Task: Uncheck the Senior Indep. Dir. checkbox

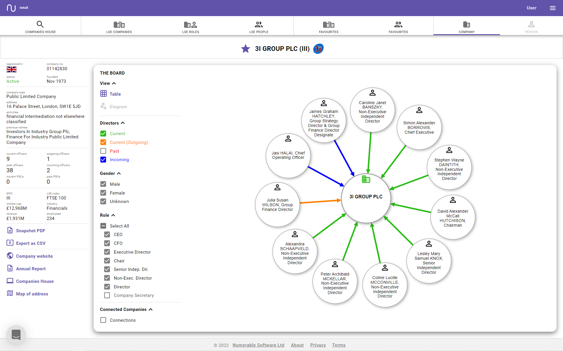Action: click(x=107, y=269)
